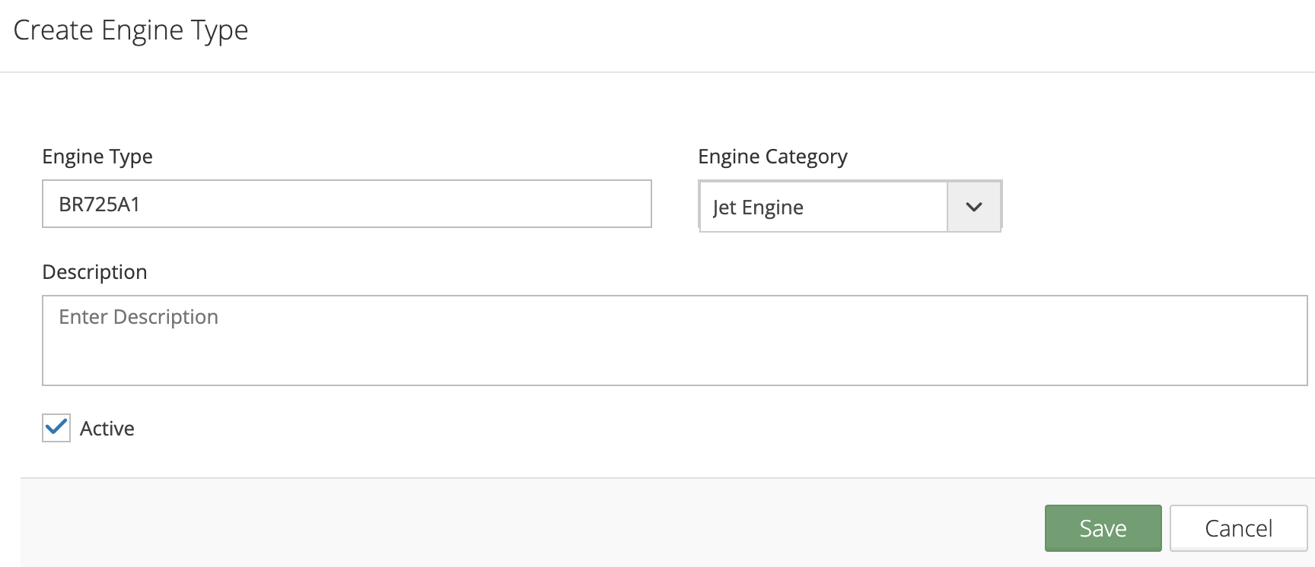The image size is (1315, 567).
Task: Select the Jet Engine value text
Action: 758,207
